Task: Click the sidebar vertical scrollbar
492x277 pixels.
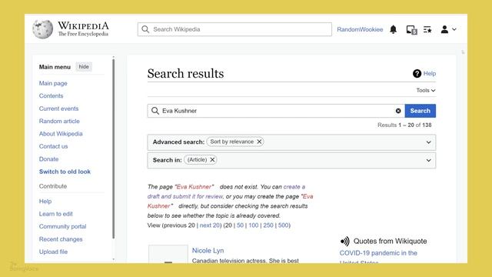Action: [113, 148]
